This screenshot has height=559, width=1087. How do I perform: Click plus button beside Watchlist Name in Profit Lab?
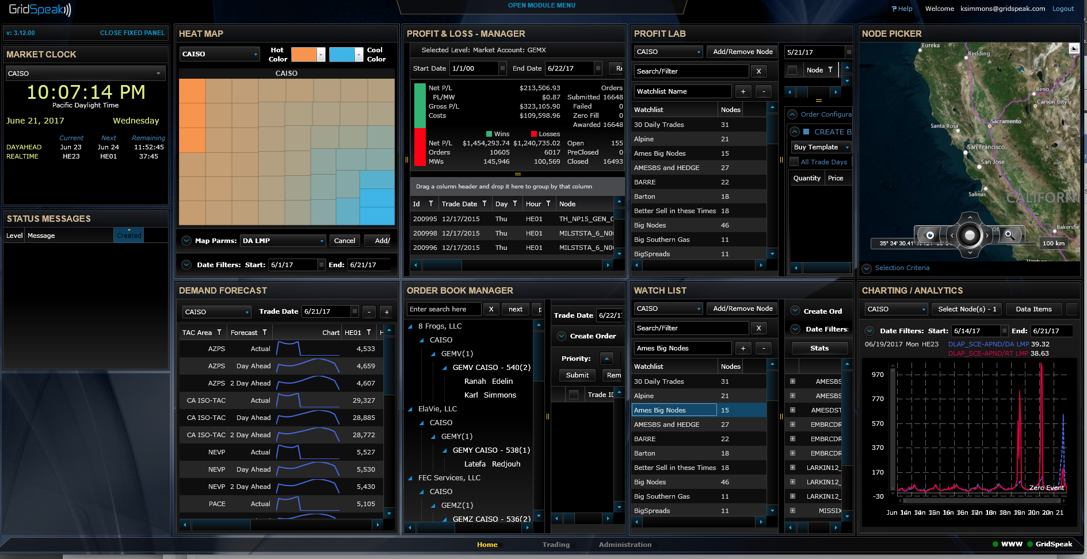click(x=743, y=91)
